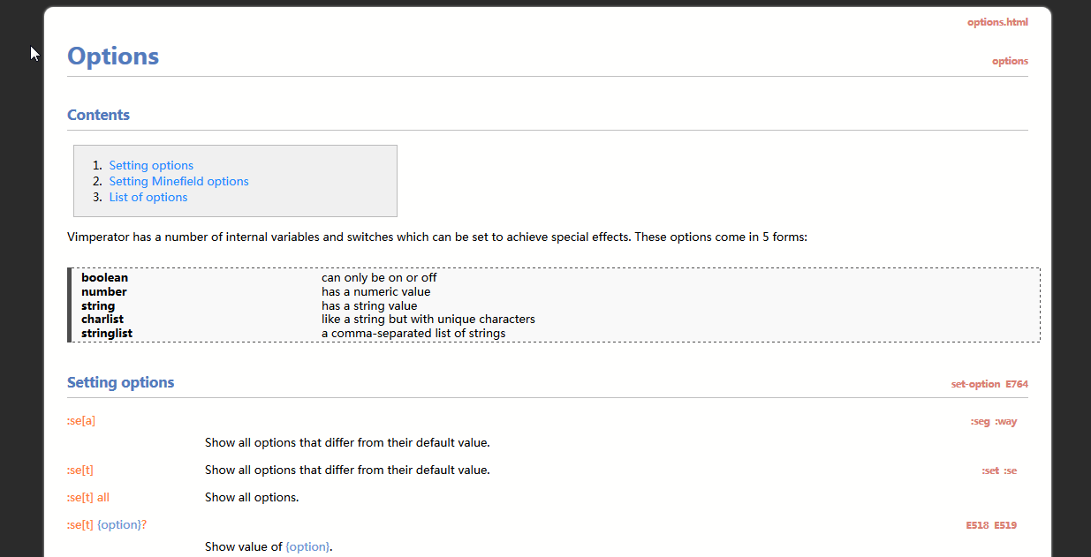
Task: Click the ':way' help tag
Action: tap(1006, 422)
